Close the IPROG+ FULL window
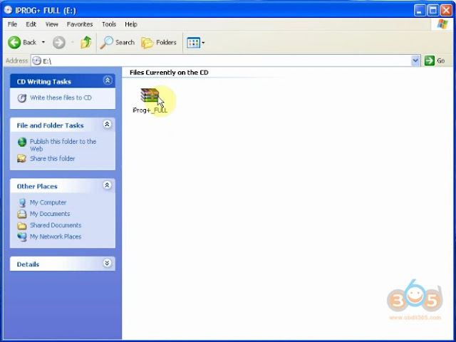This screenshot has width=456, height=342. tap(447, 11)
